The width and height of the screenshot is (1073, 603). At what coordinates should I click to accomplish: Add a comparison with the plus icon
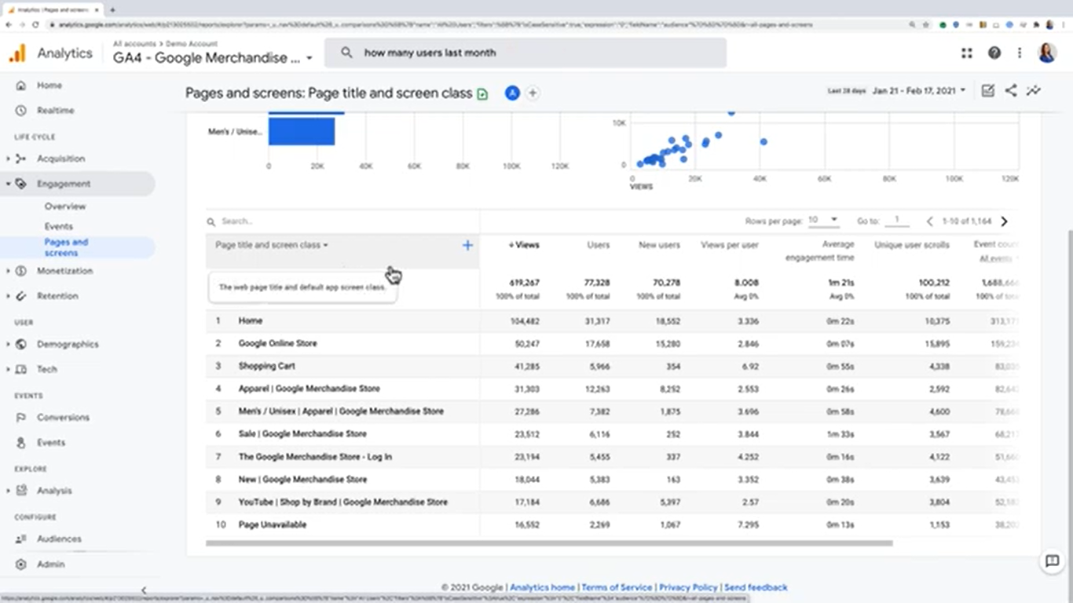pyautogui.click(x=533, y=93)
